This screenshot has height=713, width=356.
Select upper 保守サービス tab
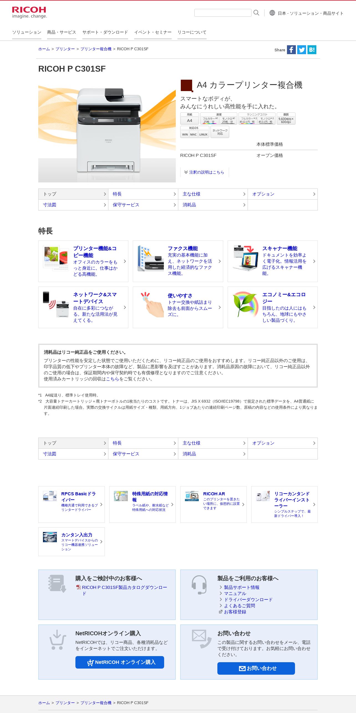coord(143,205)
